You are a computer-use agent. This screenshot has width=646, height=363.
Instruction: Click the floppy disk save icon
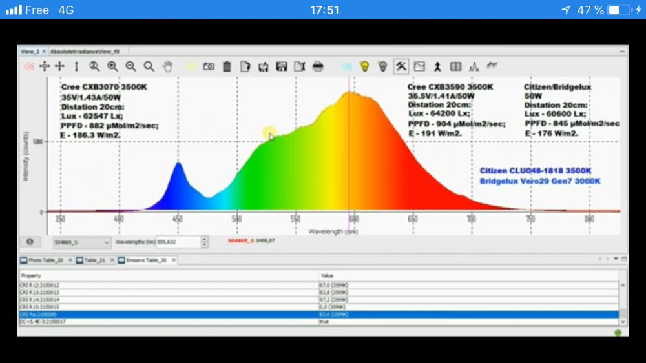282,66
